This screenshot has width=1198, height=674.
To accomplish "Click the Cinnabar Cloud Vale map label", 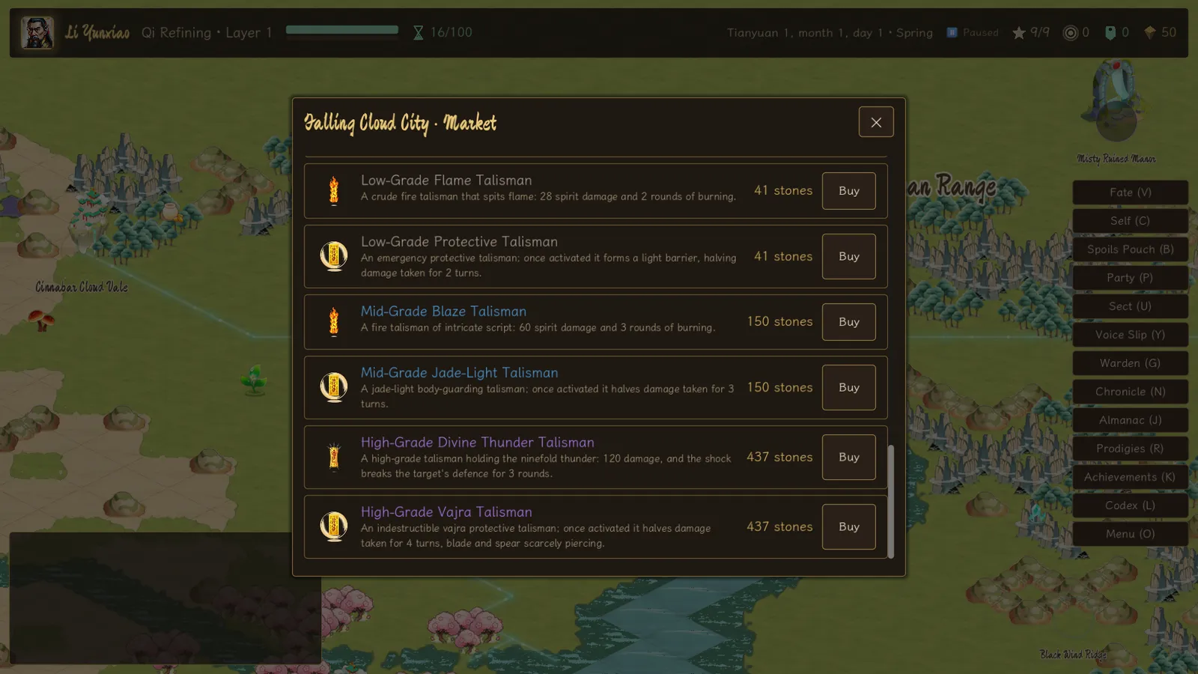I will 82,288.
